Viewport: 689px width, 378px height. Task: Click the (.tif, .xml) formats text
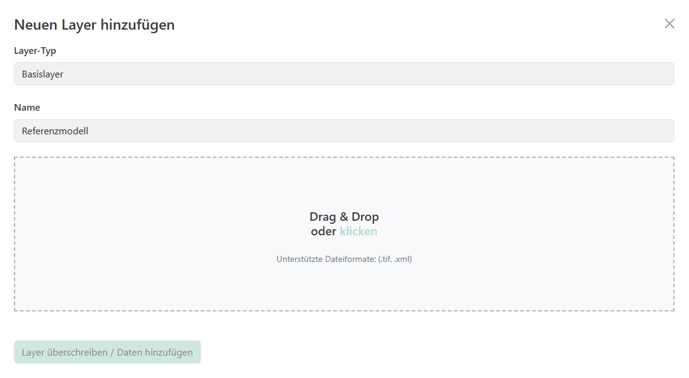click(394, 259)
